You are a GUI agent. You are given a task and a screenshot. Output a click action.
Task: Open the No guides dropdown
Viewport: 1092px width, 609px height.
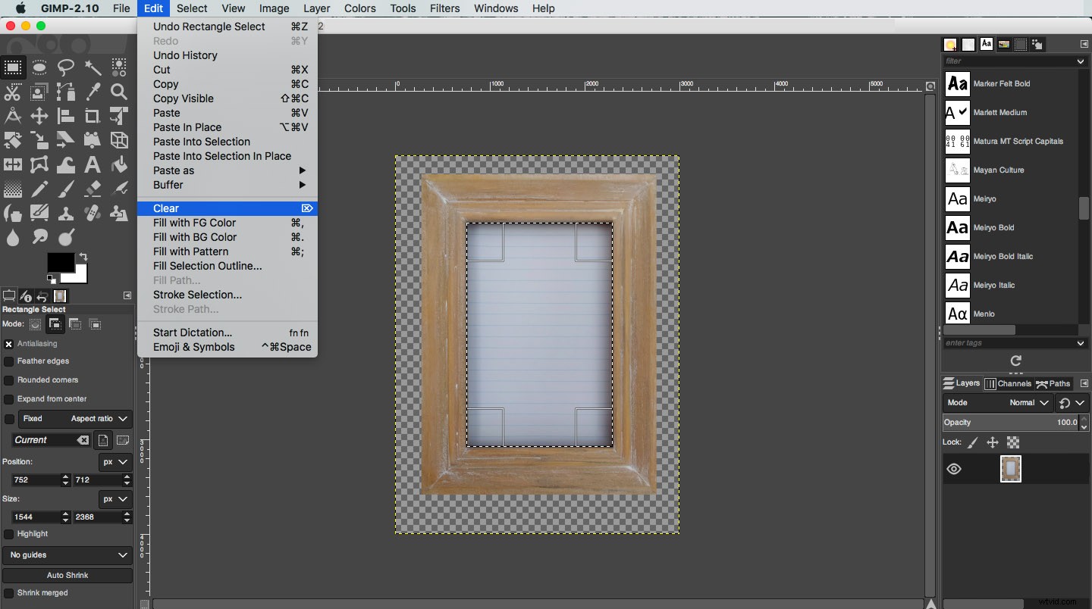click(x=67, y=555)
